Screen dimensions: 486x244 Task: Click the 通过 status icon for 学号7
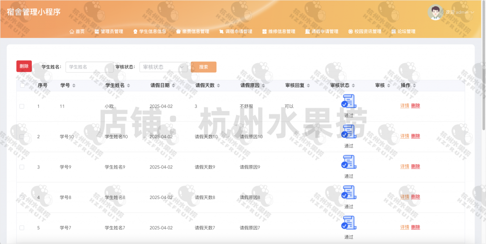349,223
